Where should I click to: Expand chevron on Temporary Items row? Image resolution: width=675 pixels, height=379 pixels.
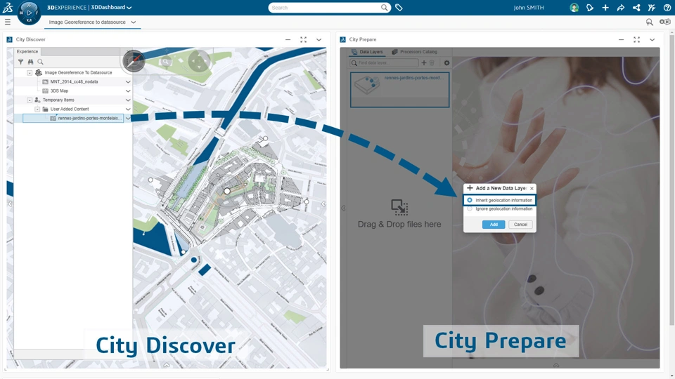pos(128,100)
